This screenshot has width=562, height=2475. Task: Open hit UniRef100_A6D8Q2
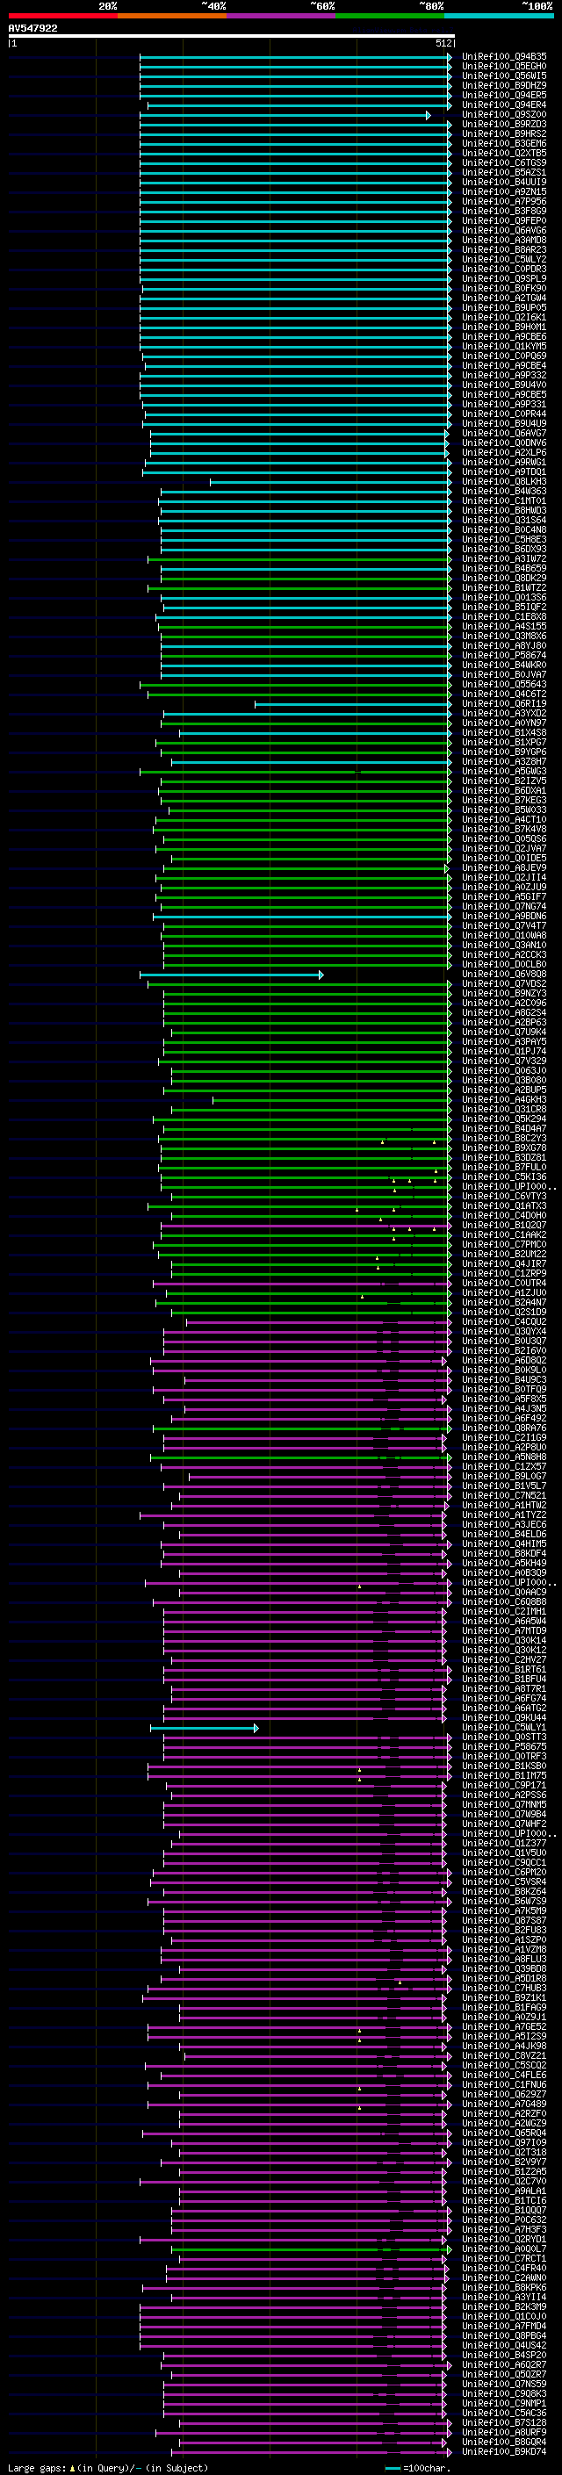pos(504,1361)
